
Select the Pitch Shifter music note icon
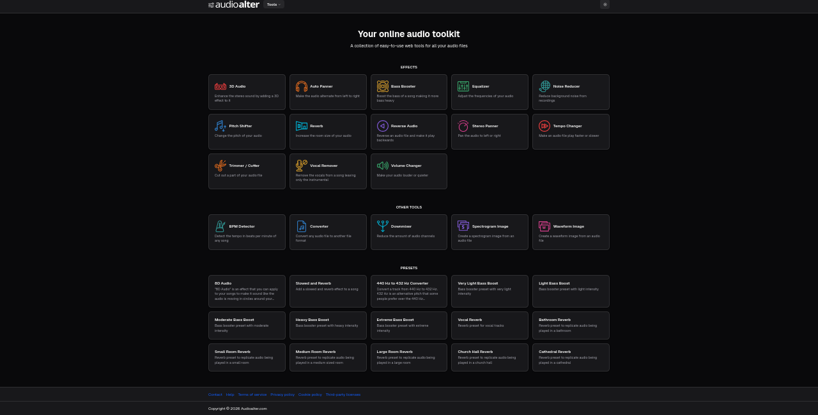220,126
